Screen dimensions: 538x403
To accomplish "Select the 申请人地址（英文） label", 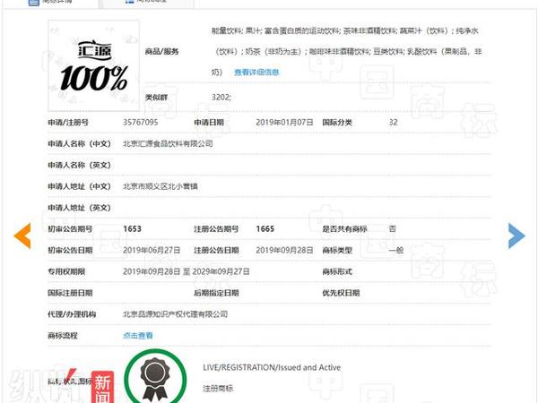I will pos(79,208).
